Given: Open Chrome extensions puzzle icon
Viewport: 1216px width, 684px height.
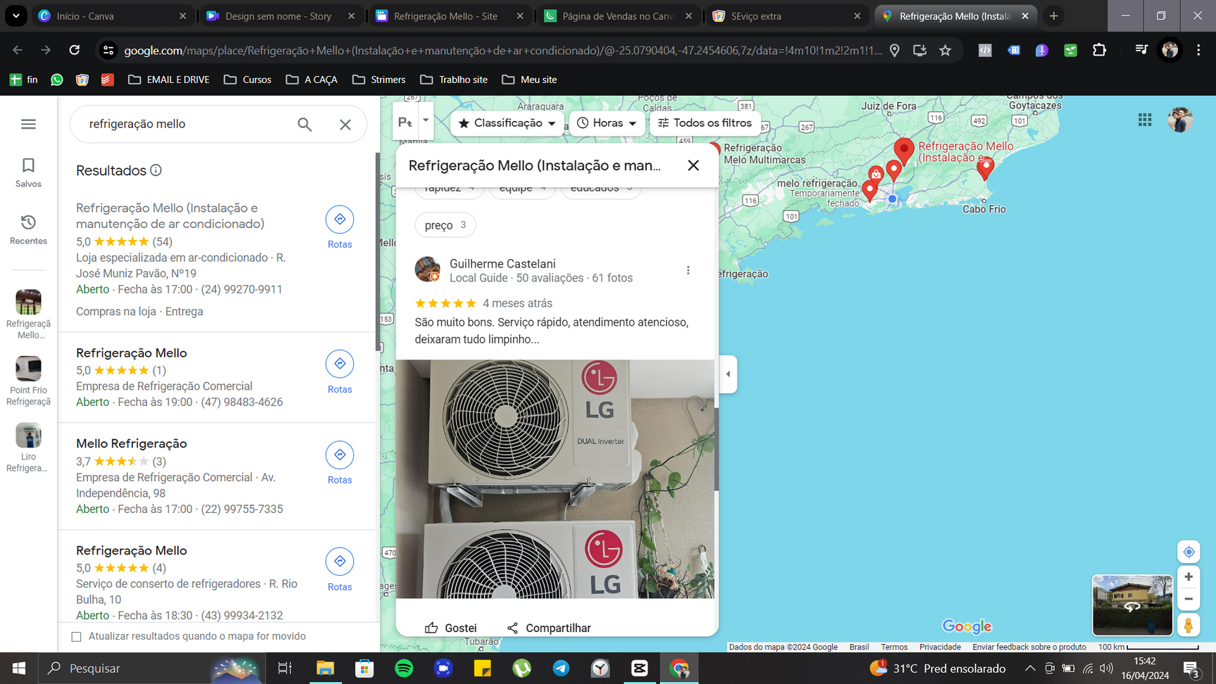Looking at the screenshot, I should [x=1099, y=50].
